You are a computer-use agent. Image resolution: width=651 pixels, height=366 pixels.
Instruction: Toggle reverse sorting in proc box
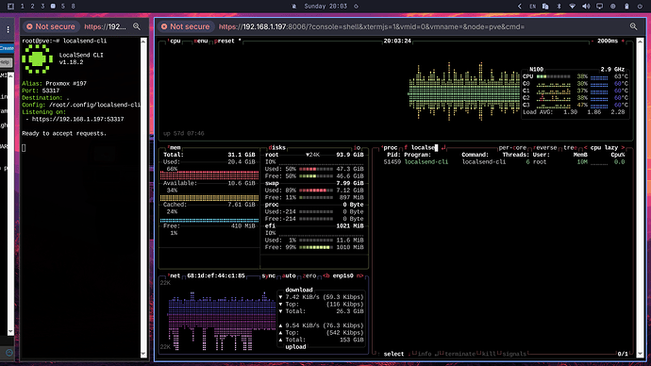[545, 148]
